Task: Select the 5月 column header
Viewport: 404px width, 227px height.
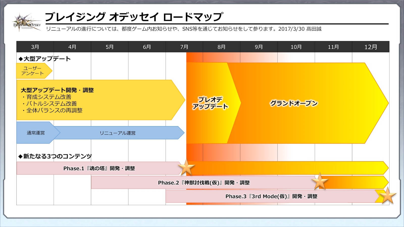Action: (110, 47)
